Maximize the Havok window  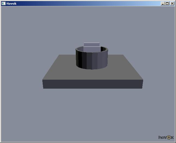[167, 4]
